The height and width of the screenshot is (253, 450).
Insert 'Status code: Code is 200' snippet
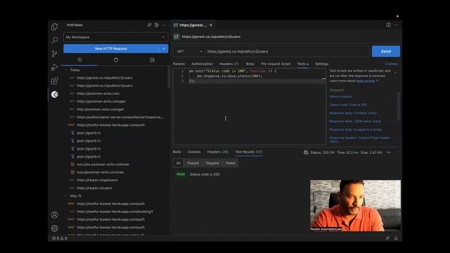click(348, 105)
